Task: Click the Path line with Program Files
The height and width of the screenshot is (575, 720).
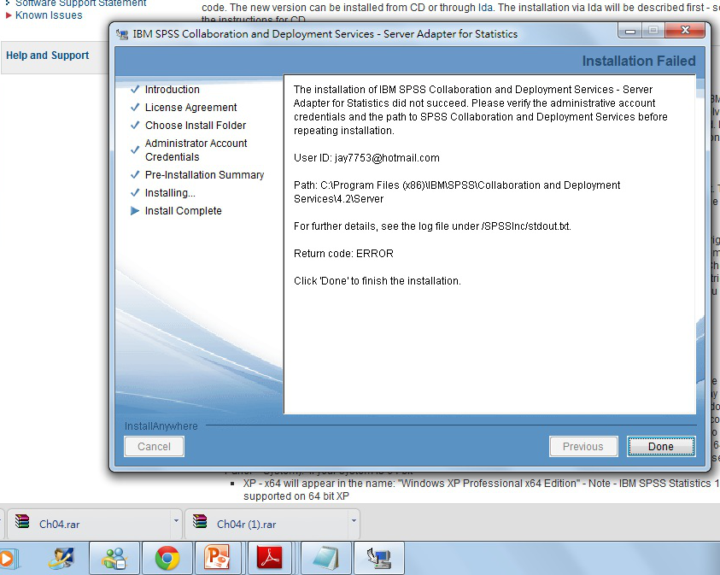Action: point(457,192)
